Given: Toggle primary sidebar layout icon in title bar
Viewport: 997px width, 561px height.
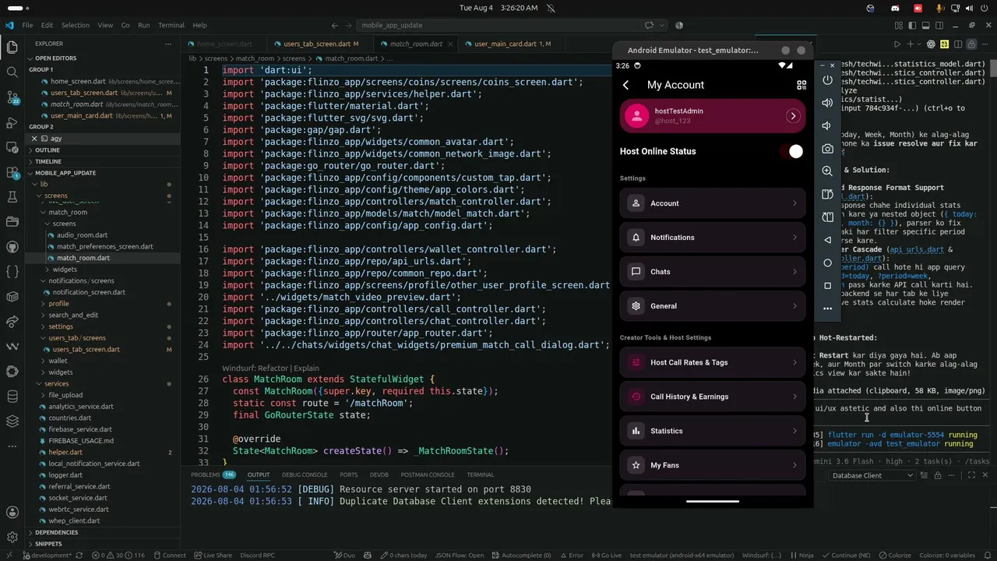Looking at the screenshot, I should tap(914, 26).
